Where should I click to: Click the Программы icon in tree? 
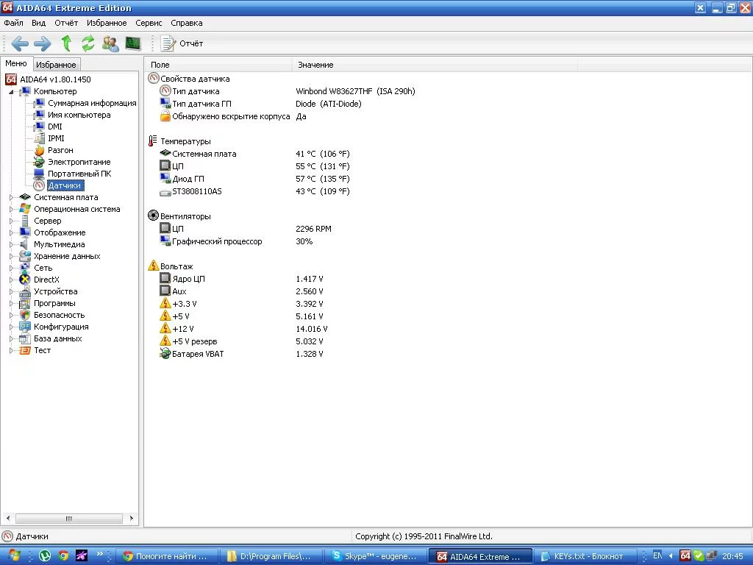point(25,303)
